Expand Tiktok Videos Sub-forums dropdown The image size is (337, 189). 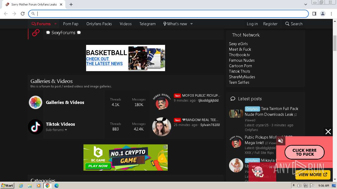click(56, 130)
